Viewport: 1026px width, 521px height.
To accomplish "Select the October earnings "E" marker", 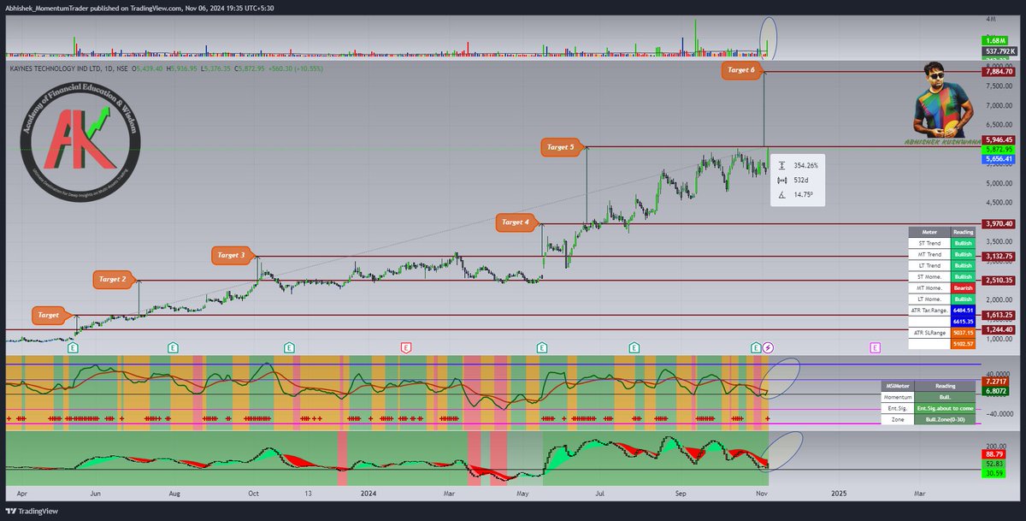I will tap(289, 348).
